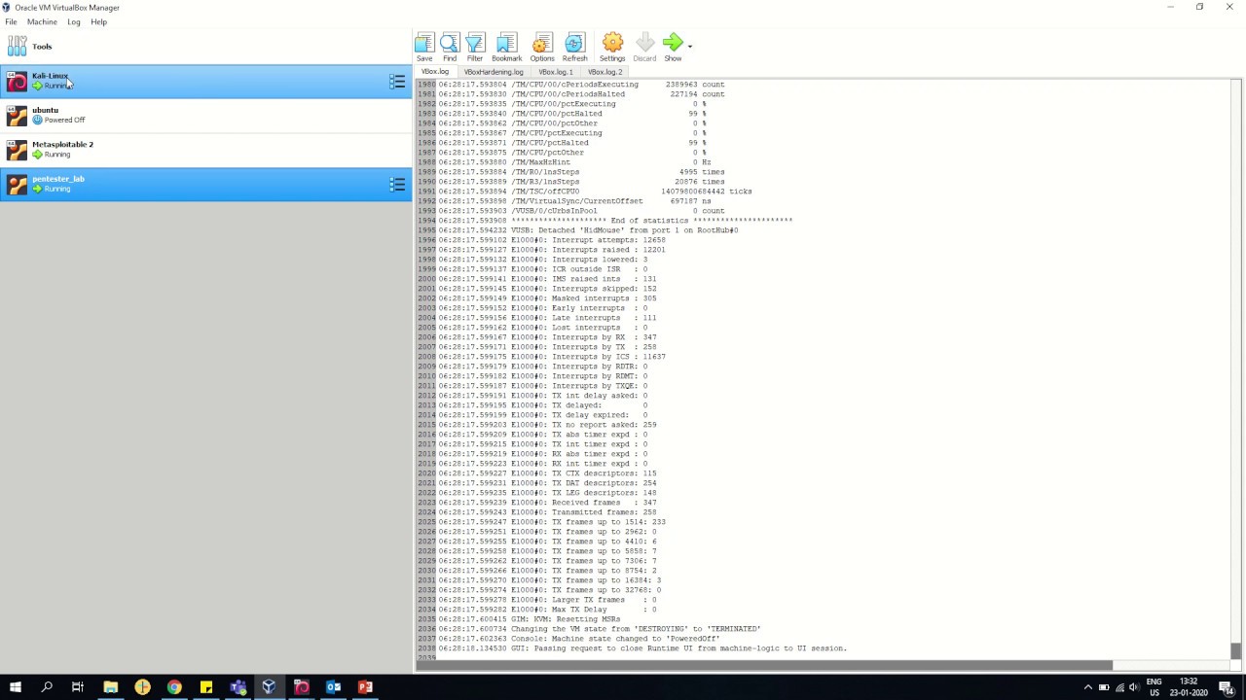Click the horizontal scrollbar of log view
Viewport: 1246px width, 700px height.
pyautogui.click(x=764, y=666)
